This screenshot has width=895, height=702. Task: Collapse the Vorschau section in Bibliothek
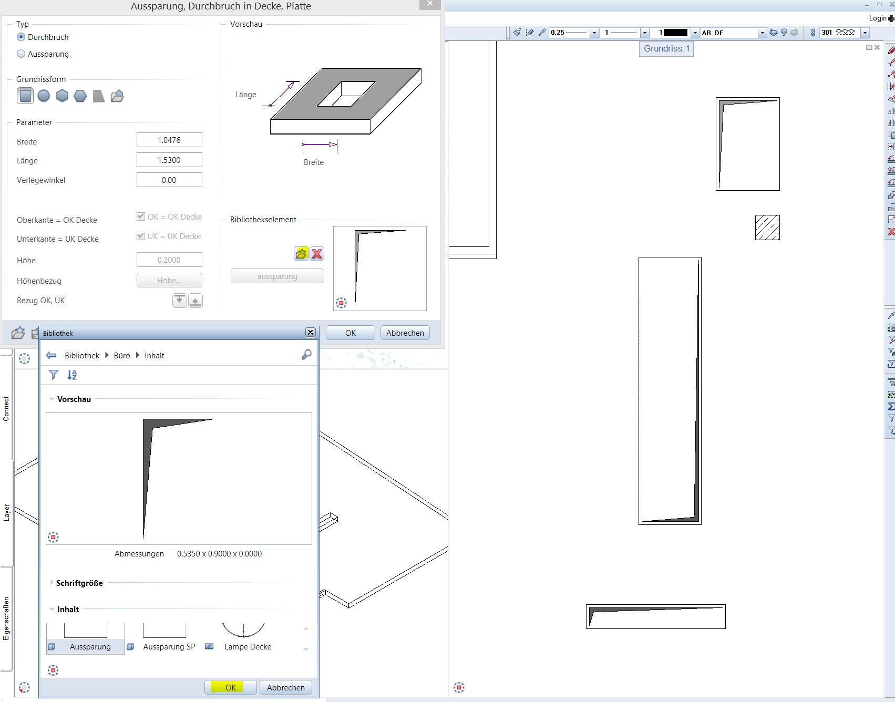tap(52, 399)
